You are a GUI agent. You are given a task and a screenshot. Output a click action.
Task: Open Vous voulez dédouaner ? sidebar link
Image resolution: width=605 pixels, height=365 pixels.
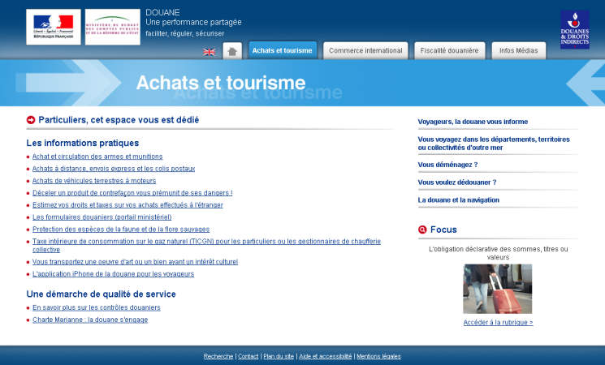tap(457, 182)
